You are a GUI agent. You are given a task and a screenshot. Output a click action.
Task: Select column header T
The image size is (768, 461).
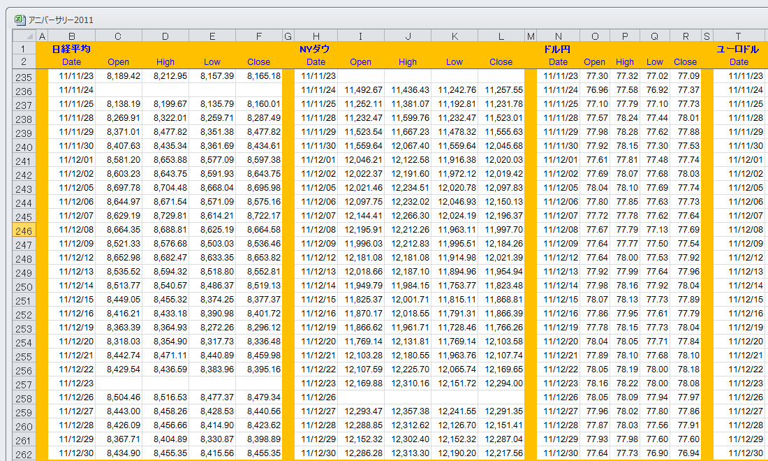tap(739, 36)
